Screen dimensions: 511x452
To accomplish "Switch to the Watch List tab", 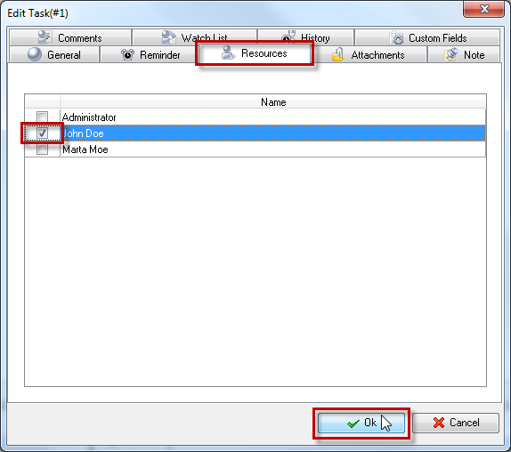I will (195, 37).
